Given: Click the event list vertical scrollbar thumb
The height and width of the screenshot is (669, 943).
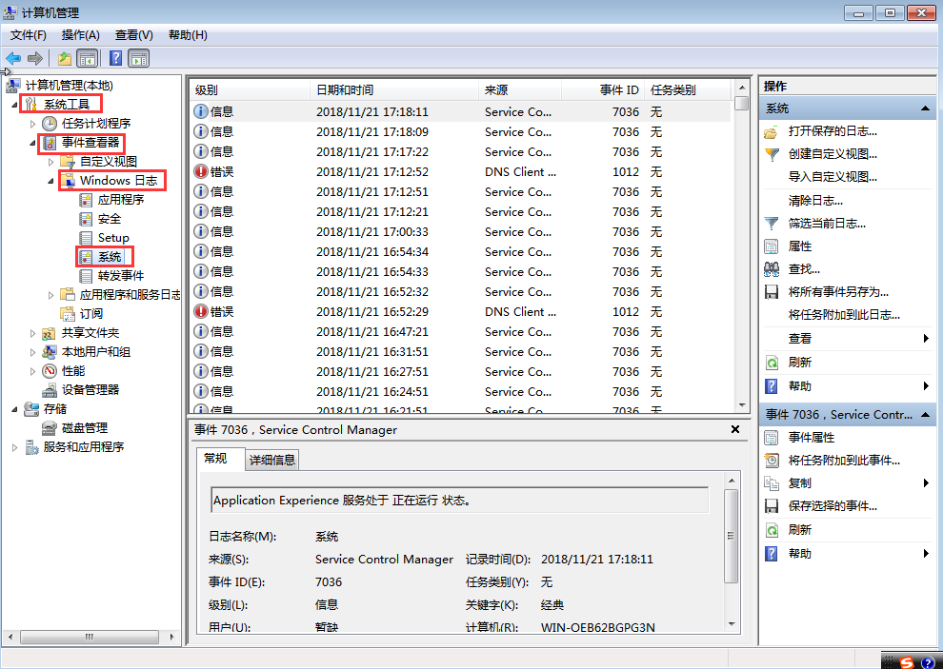Looking at the screenshot, I should (741, 104).
